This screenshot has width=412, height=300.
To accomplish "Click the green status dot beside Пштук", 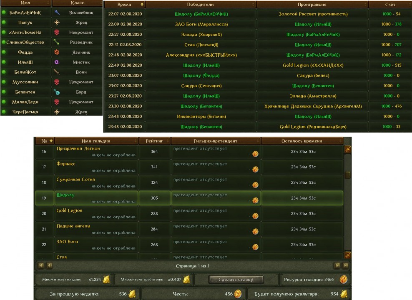I will 4,22.
